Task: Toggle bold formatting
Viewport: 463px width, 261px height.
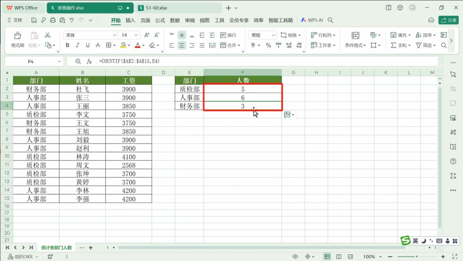Action: point(67,45)
